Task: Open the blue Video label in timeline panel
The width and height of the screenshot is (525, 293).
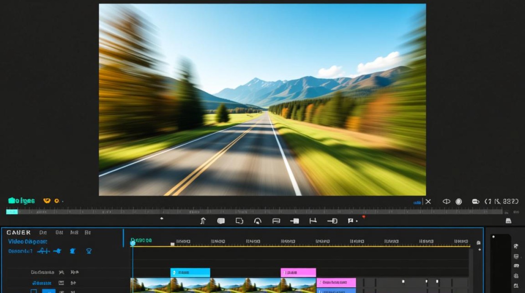Action: (28, 242)
